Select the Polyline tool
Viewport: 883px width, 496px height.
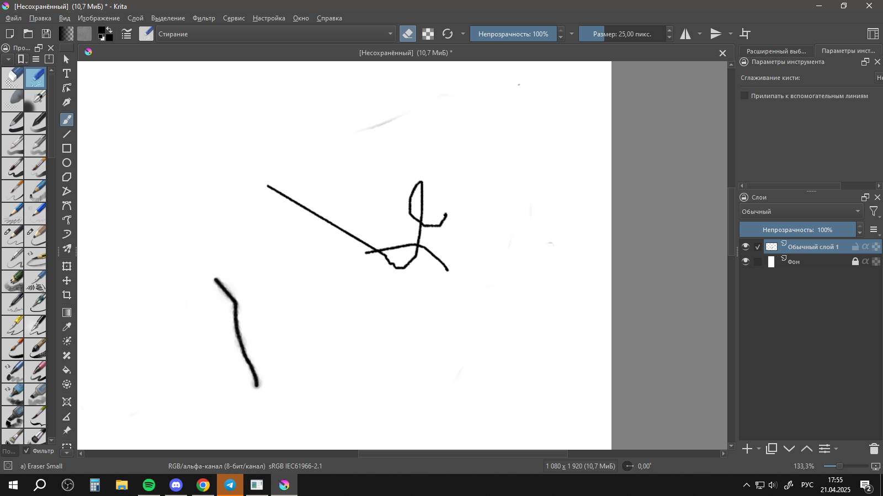coord(67,191)
